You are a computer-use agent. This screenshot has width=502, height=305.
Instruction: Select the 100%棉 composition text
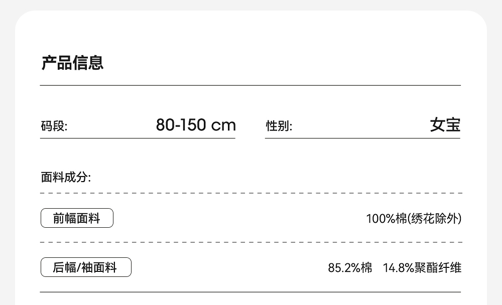coord(386,219)
